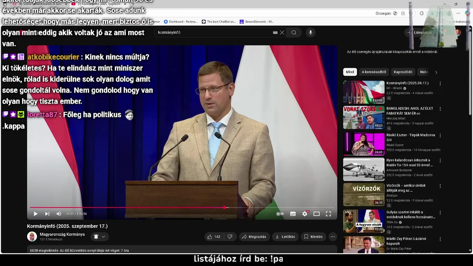The image size is (473, 266).
Task: Open menu for BANGLADESH suggestion
Action: click(x=440, y=109)
